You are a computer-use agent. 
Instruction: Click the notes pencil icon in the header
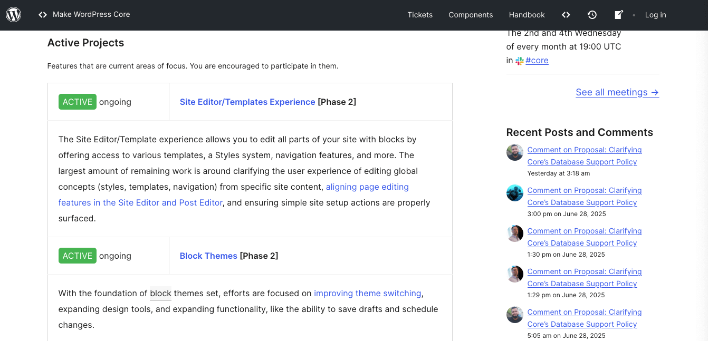(x=619, y=15)
